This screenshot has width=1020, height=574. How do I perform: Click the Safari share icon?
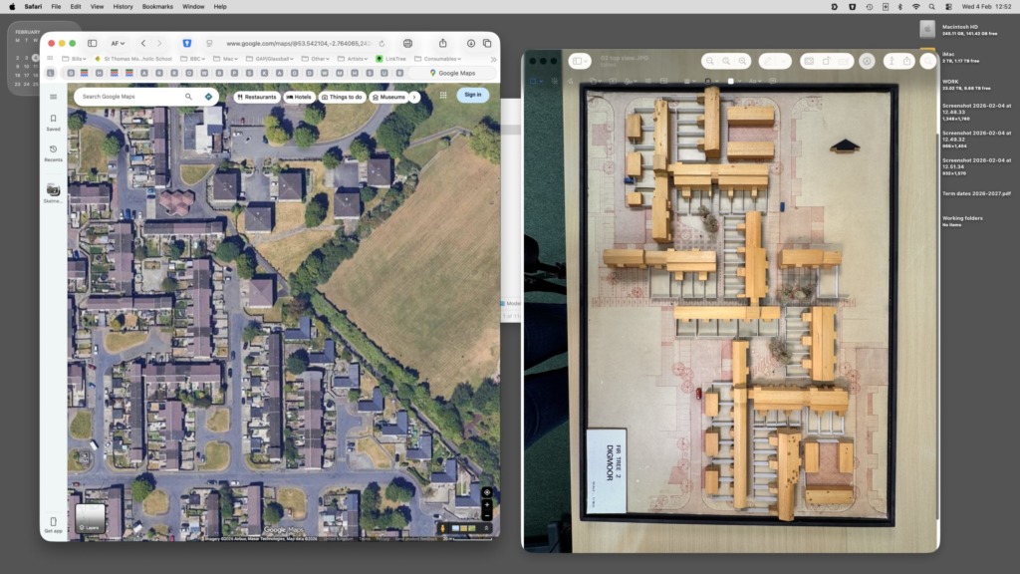click(442, 44)
